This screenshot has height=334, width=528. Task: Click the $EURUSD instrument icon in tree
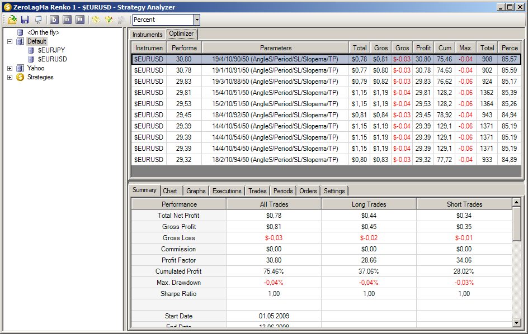[x=31, y=59]
